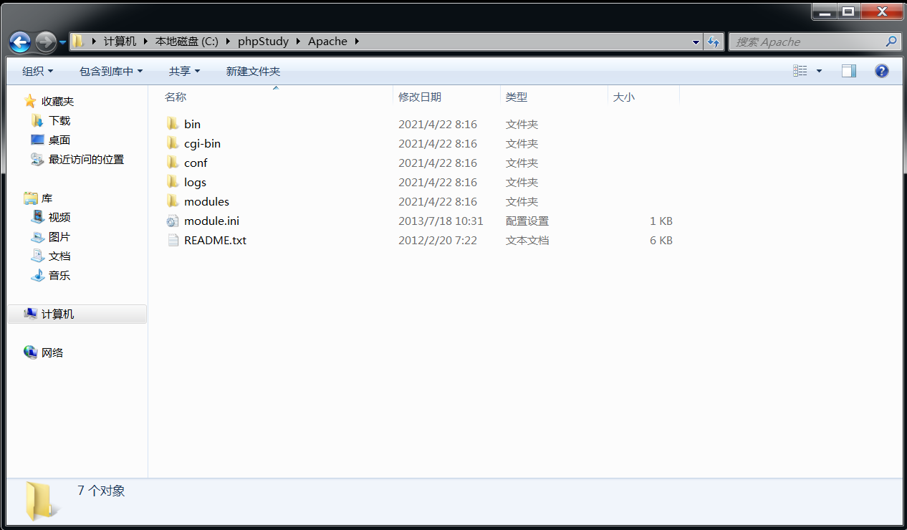
Task: Open 网络 in the navigation pane
Action: click(52, 353)
